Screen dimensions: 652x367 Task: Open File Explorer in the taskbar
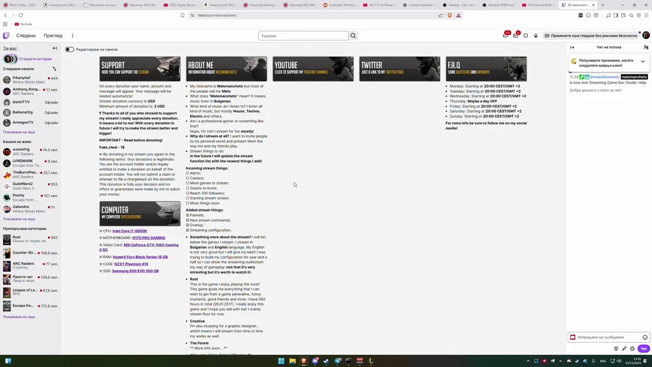click(x=292, y=361)
